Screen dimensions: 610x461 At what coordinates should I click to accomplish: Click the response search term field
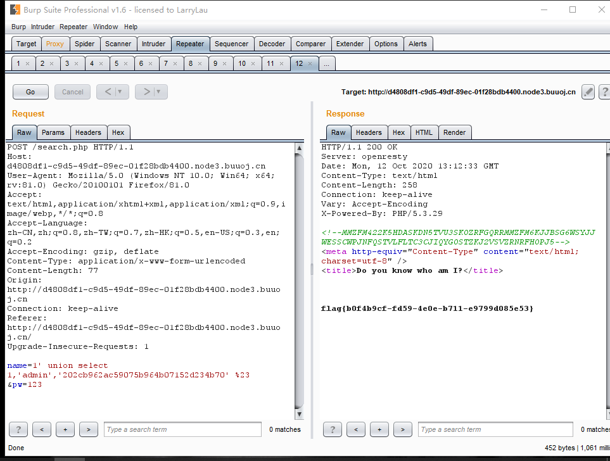pos(495,429)
